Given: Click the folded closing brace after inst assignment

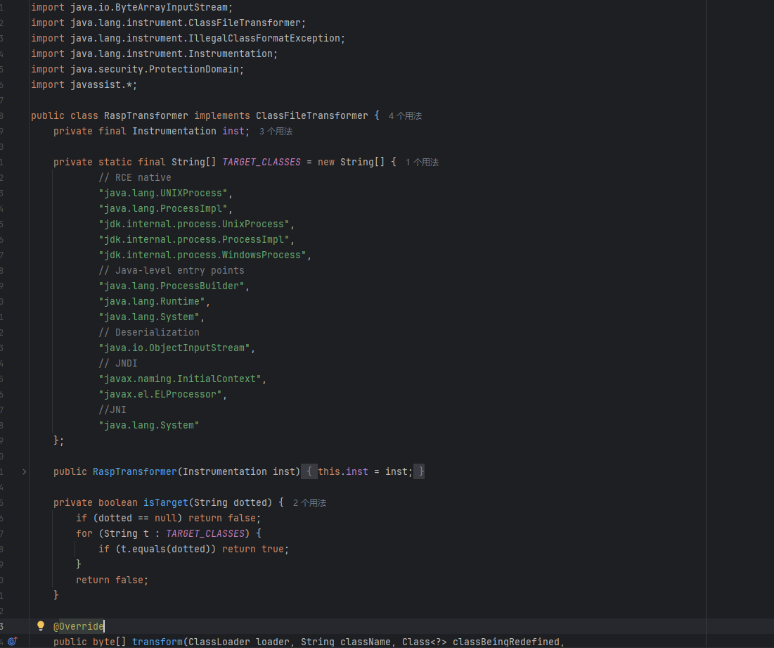Looking at the screenshot, I should (419, 471).
